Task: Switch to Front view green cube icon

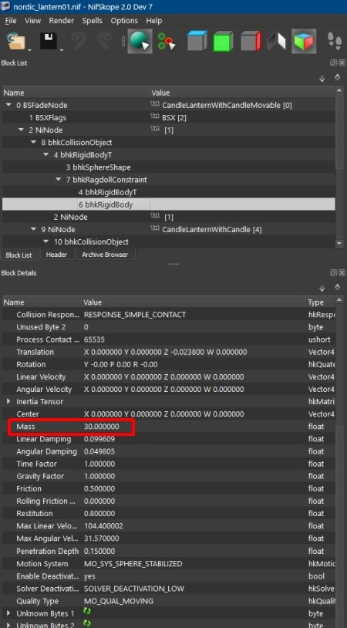Action: (224, 41)
